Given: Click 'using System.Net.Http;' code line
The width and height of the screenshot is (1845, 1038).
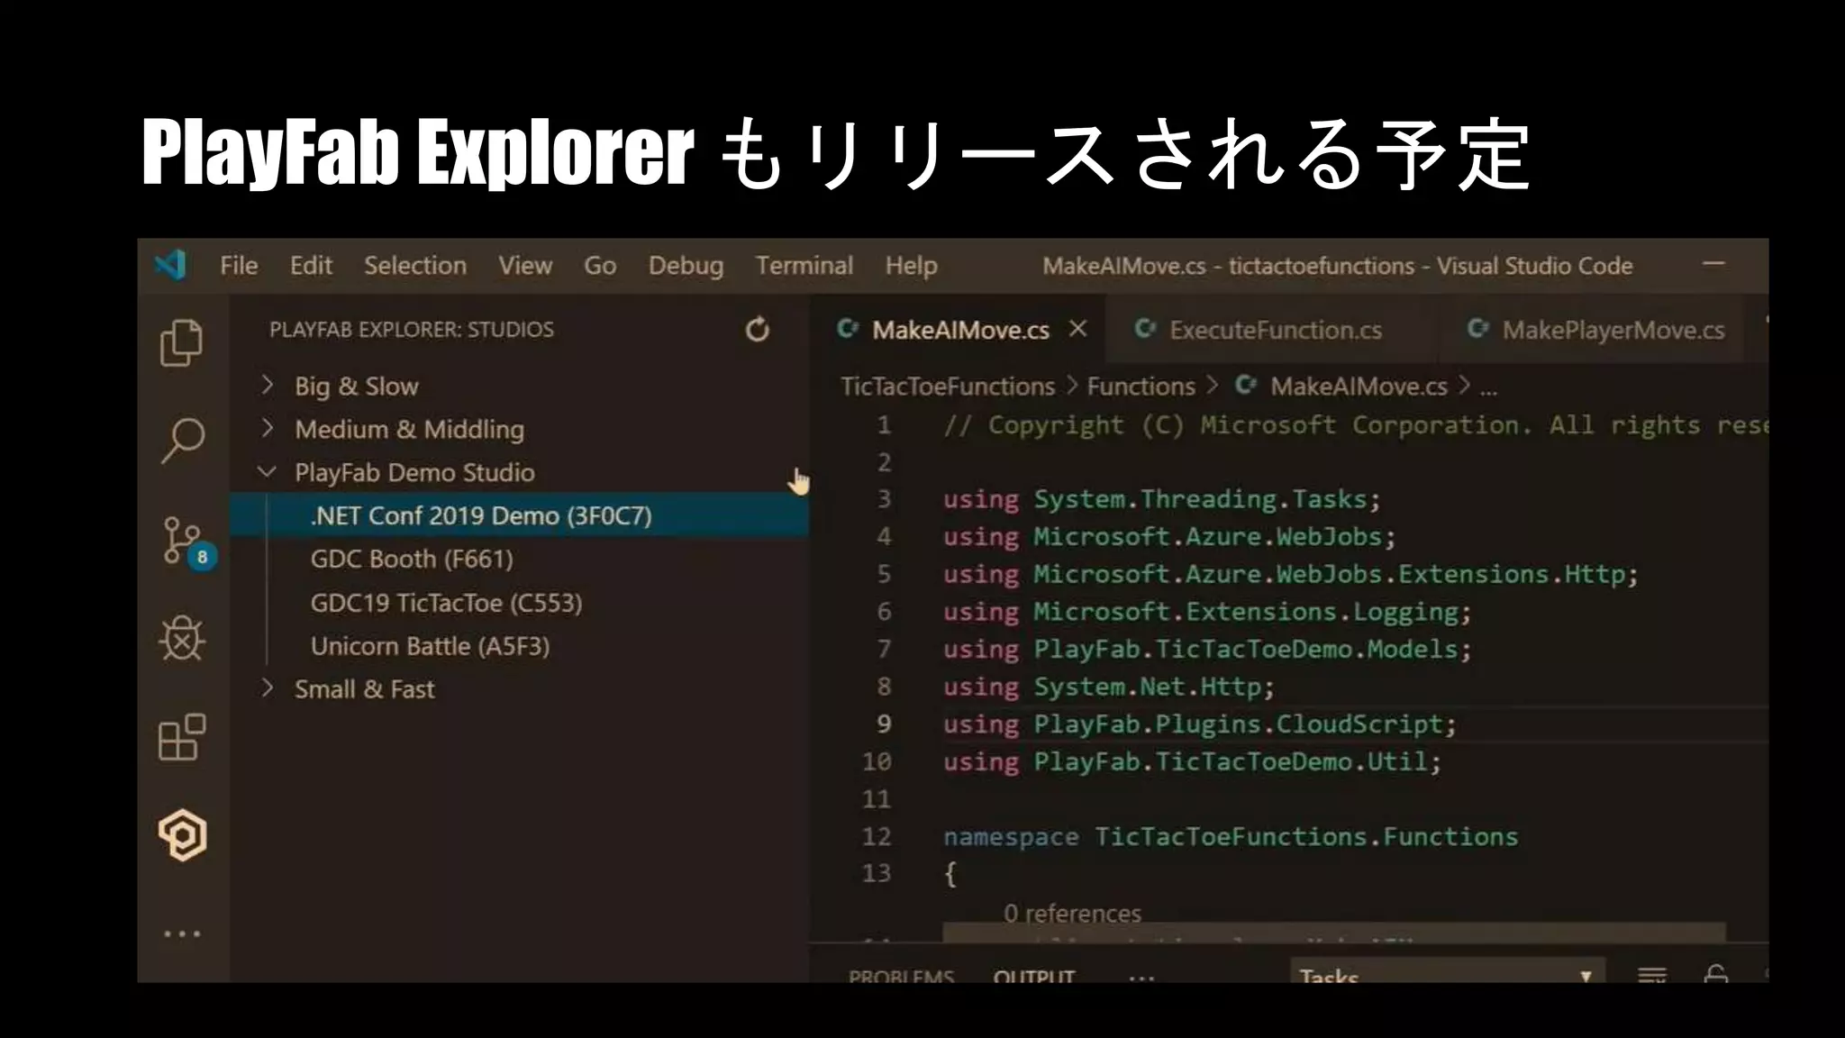Looking at the screenshot, I should pyautogui.click(x=1109, y=687).
